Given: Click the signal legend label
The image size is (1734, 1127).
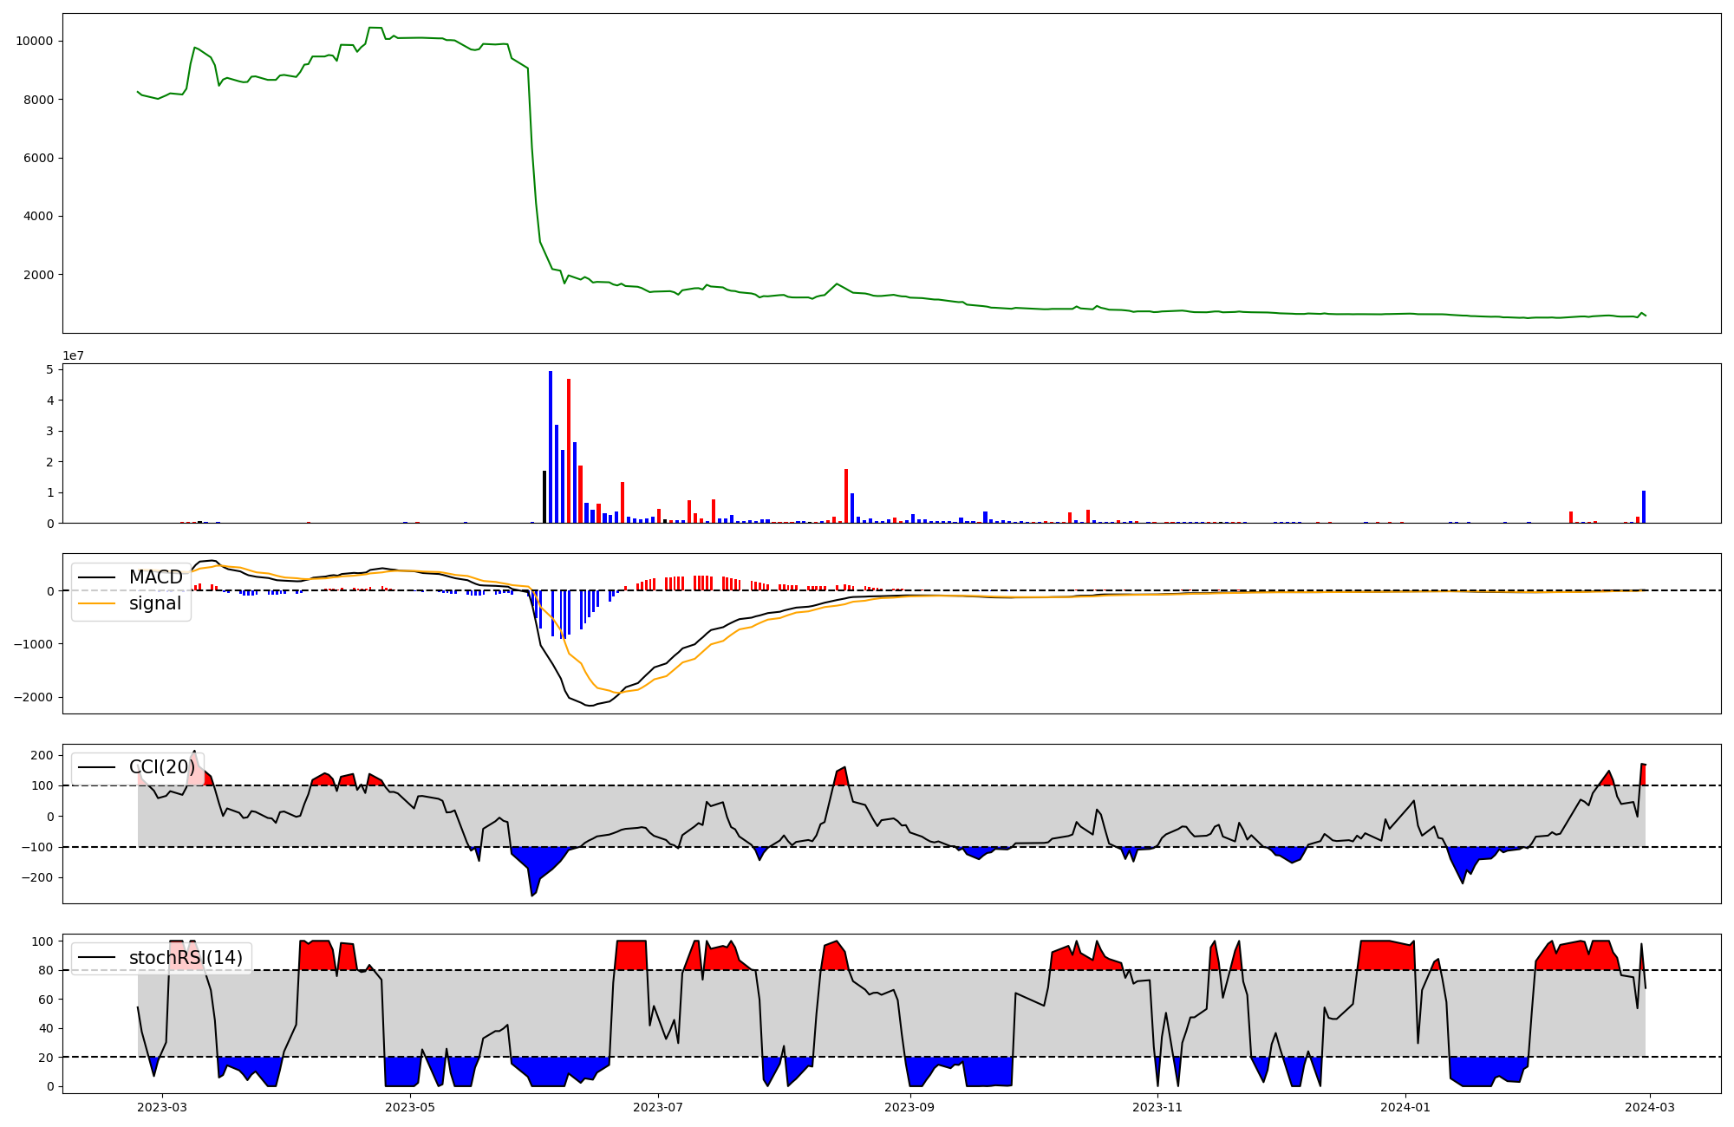Looking at the screenshot, I should click(155, 603).
